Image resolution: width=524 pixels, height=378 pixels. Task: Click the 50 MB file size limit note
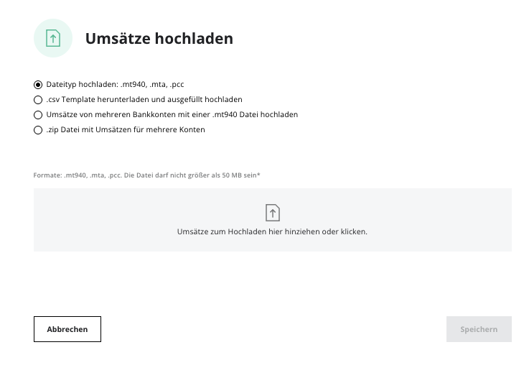coord(192,175)
